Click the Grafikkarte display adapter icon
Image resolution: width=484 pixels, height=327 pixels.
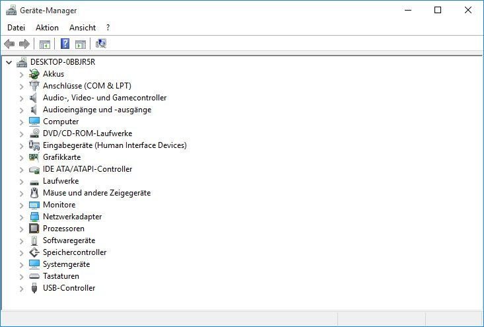[x=34, y=157]
